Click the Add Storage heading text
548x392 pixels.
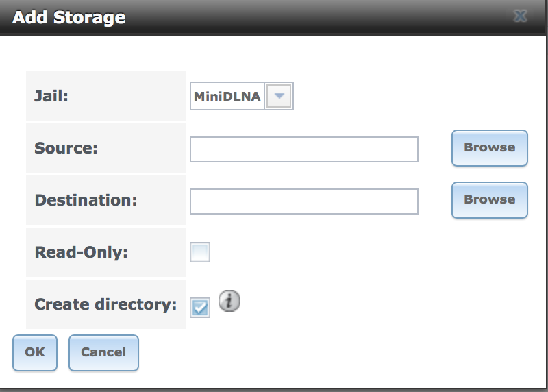pos(69,17)
